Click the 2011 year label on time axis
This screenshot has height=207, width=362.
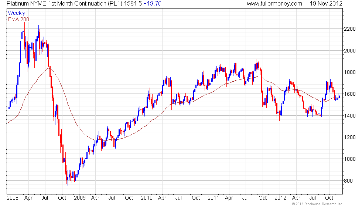(214, 198)
